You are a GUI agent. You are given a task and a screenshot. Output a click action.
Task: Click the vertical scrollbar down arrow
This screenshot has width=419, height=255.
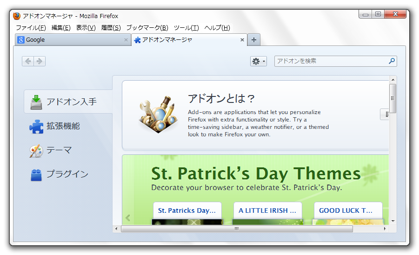[393, 221]
